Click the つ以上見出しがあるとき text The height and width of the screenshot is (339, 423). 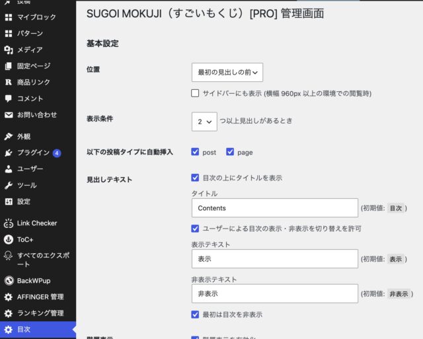coord(256,121)
